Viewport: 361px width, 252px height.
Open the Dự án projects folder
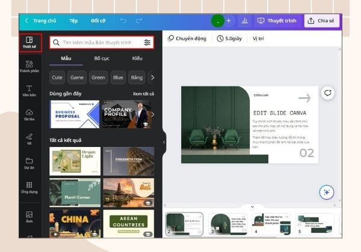[x=29, y=163]
